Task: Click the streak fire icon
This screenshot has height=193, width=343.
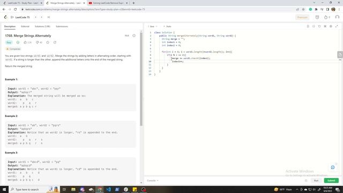Action: [327, 17]
